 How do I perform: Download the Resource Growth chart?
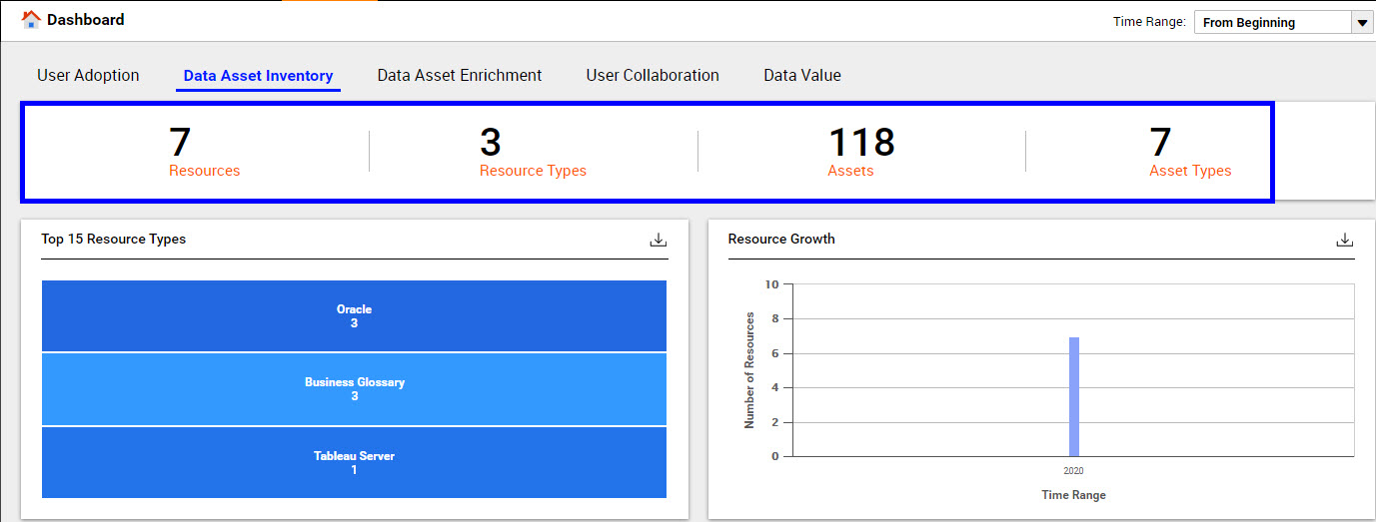(1345, 240)
